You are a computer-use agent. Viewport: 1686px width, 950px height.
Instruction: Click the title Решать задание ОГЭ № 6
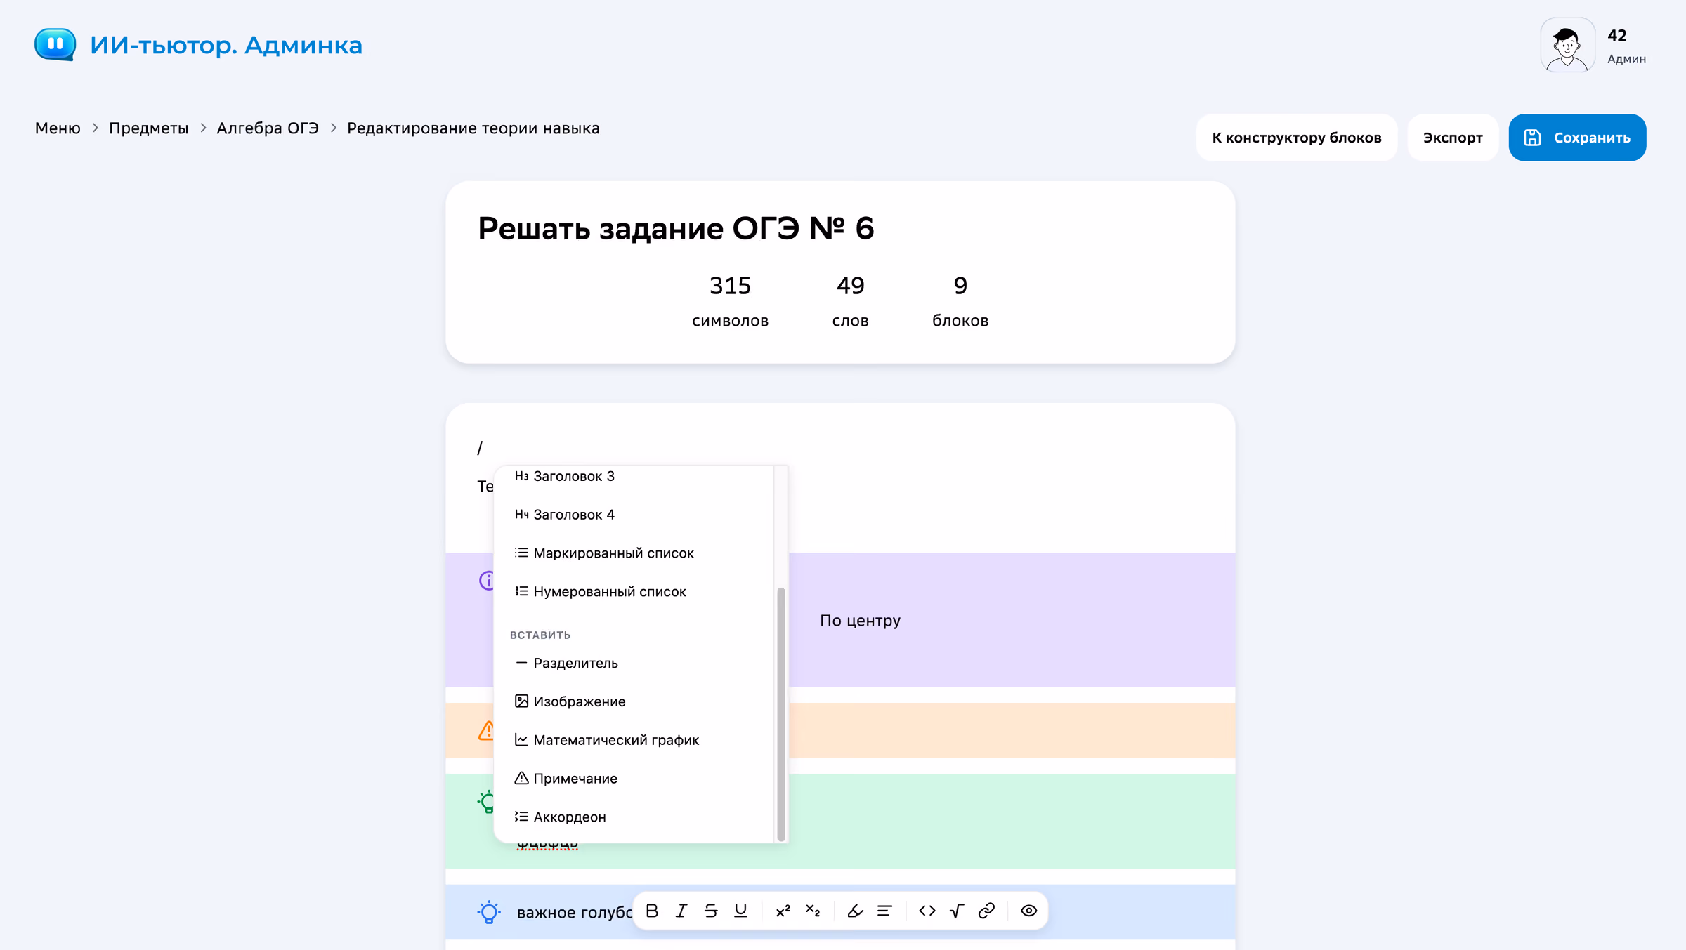(x=676, y=229)
